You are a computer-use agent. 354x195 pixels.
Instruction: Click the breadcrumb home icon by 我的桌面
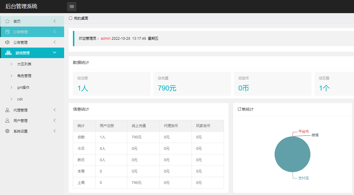pyautogui.click(x=71, y=18)
